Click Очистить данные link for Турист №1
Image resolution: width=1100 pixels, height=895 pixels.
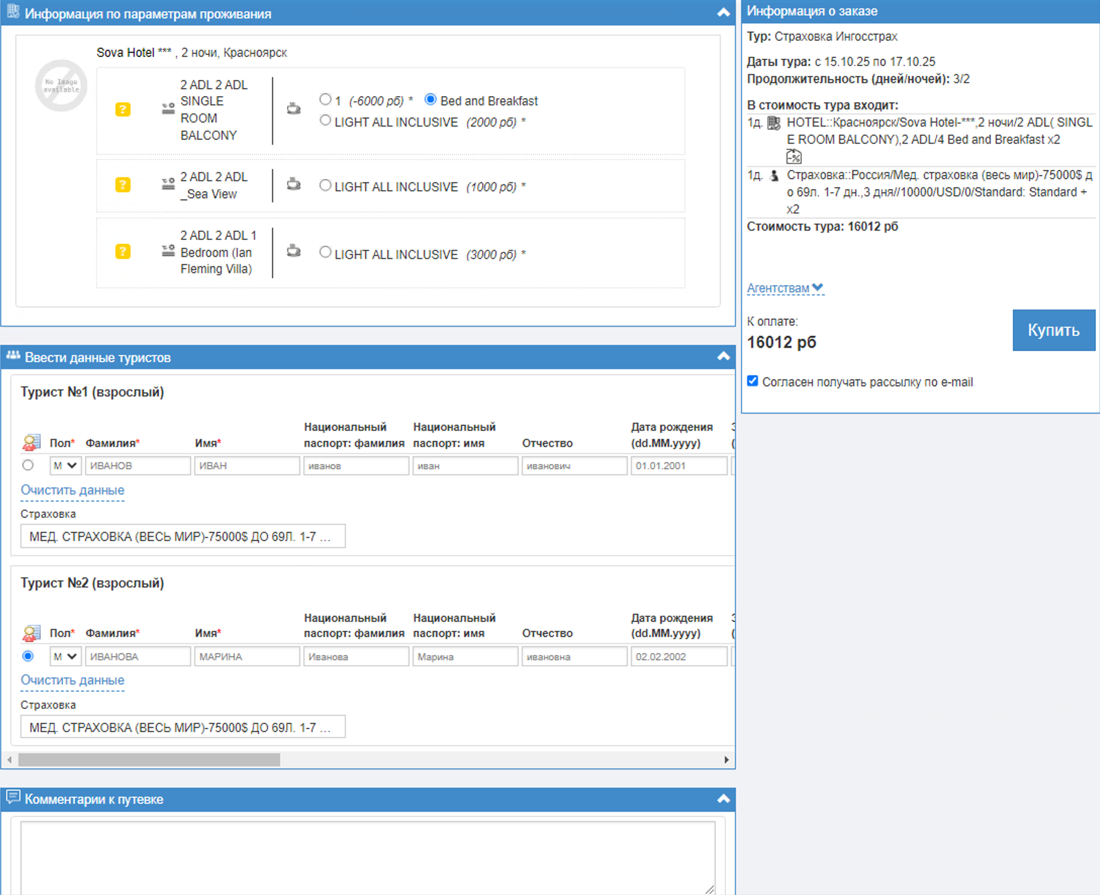pyautogui.click(x=72, y=490)
